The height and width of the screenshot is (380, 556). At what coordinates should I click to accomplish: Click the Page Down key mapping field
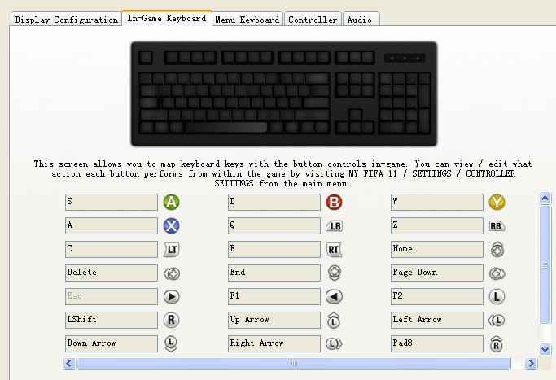[437, 273]
